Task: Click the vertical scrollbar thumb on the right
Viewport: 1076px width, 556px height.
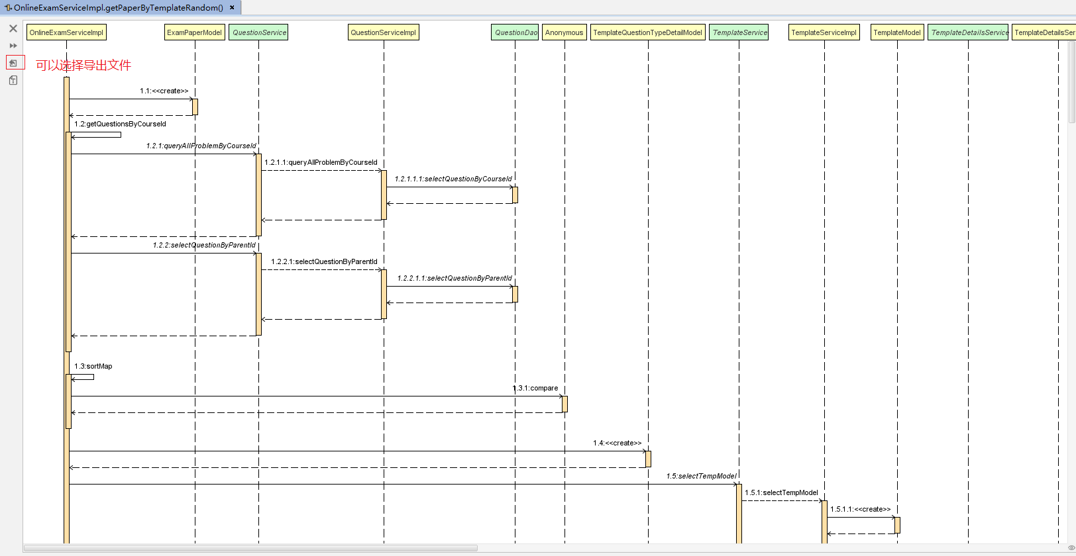Action: [1072, 81]
